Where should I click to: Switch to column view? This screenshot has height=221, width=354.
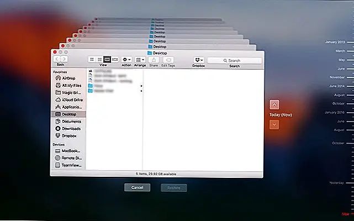pyautogui.click(x=107, y=60)
